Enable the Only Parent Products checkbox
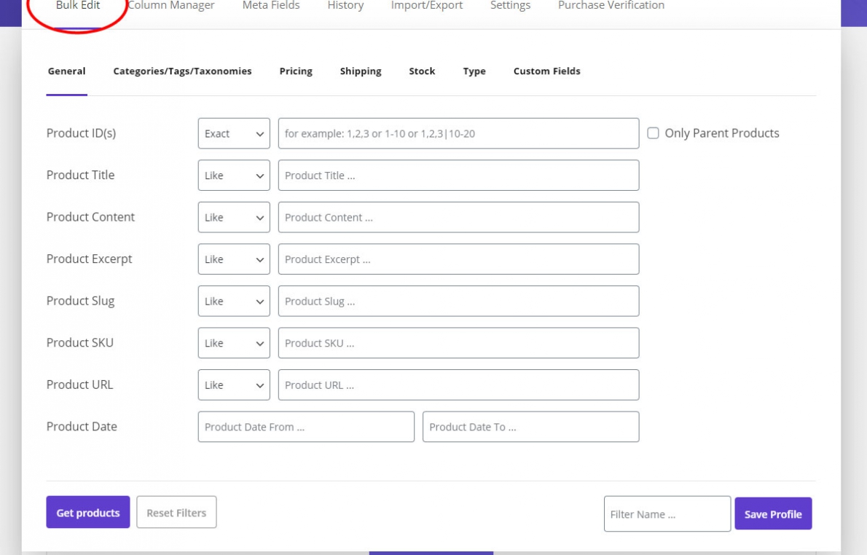Viewport: 867px width, 555px height. pos(652,133)
